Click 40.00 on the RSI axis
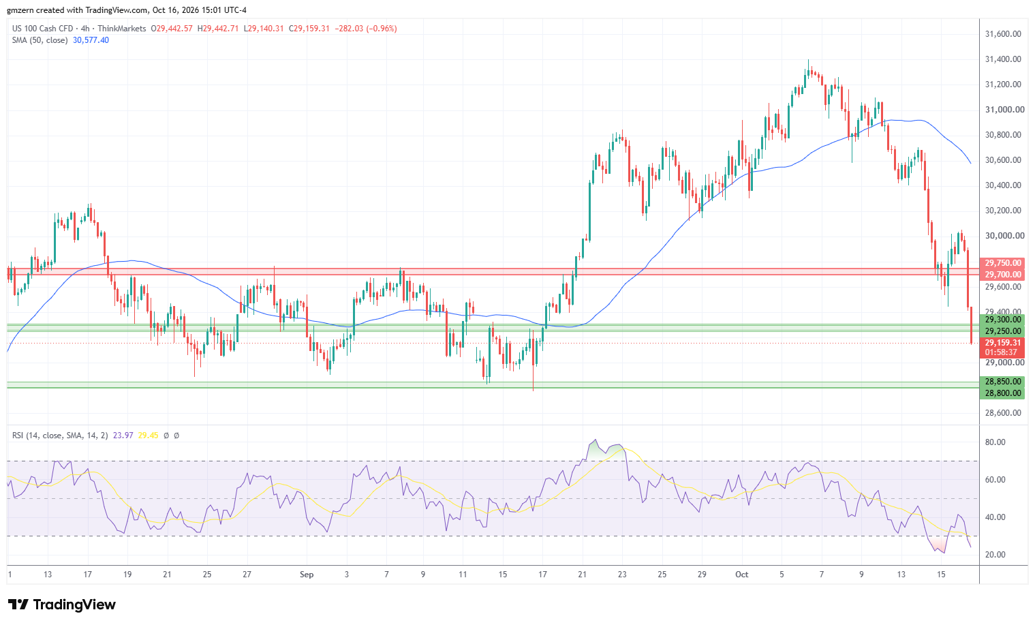Viewport: 1035px width, 625px height. click(x=995, y=517)
